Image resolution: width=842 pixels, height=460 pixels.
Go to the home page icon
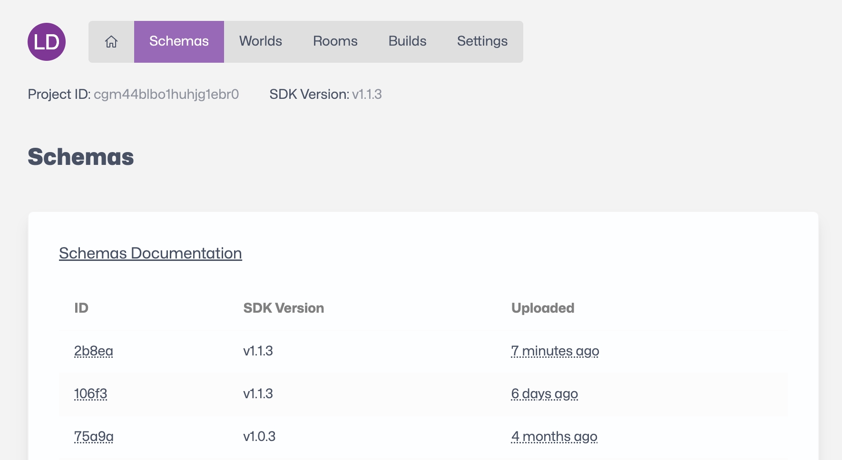click(111, 42)
